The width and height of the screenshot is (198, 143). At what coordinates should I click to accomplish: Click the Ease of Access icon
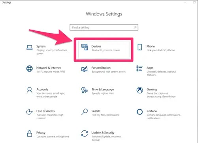pos(29,112)
